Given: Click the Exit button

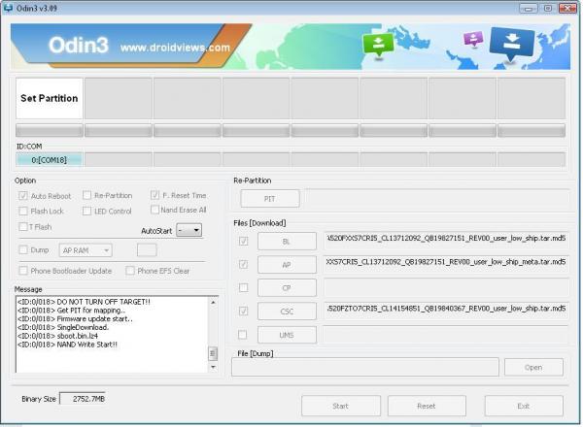Looking at the screenshot, I should [524, 406].
